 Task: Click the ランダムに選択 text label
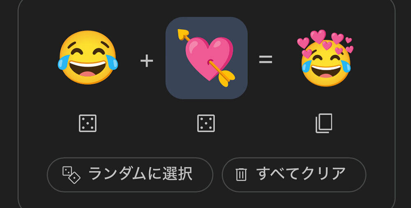(x=141, y=174)
